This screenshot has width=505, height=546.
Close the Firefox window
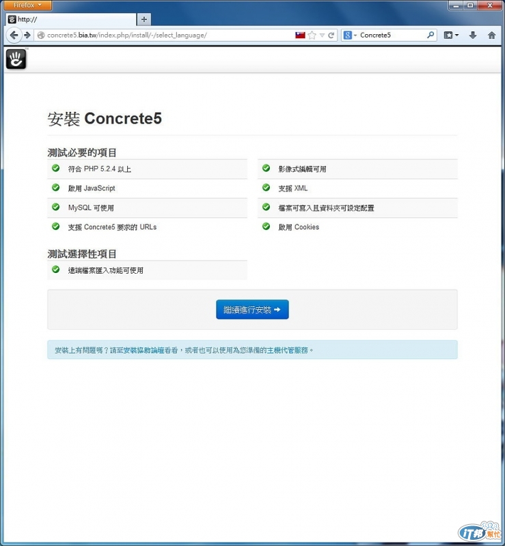(x=490, y=5)
